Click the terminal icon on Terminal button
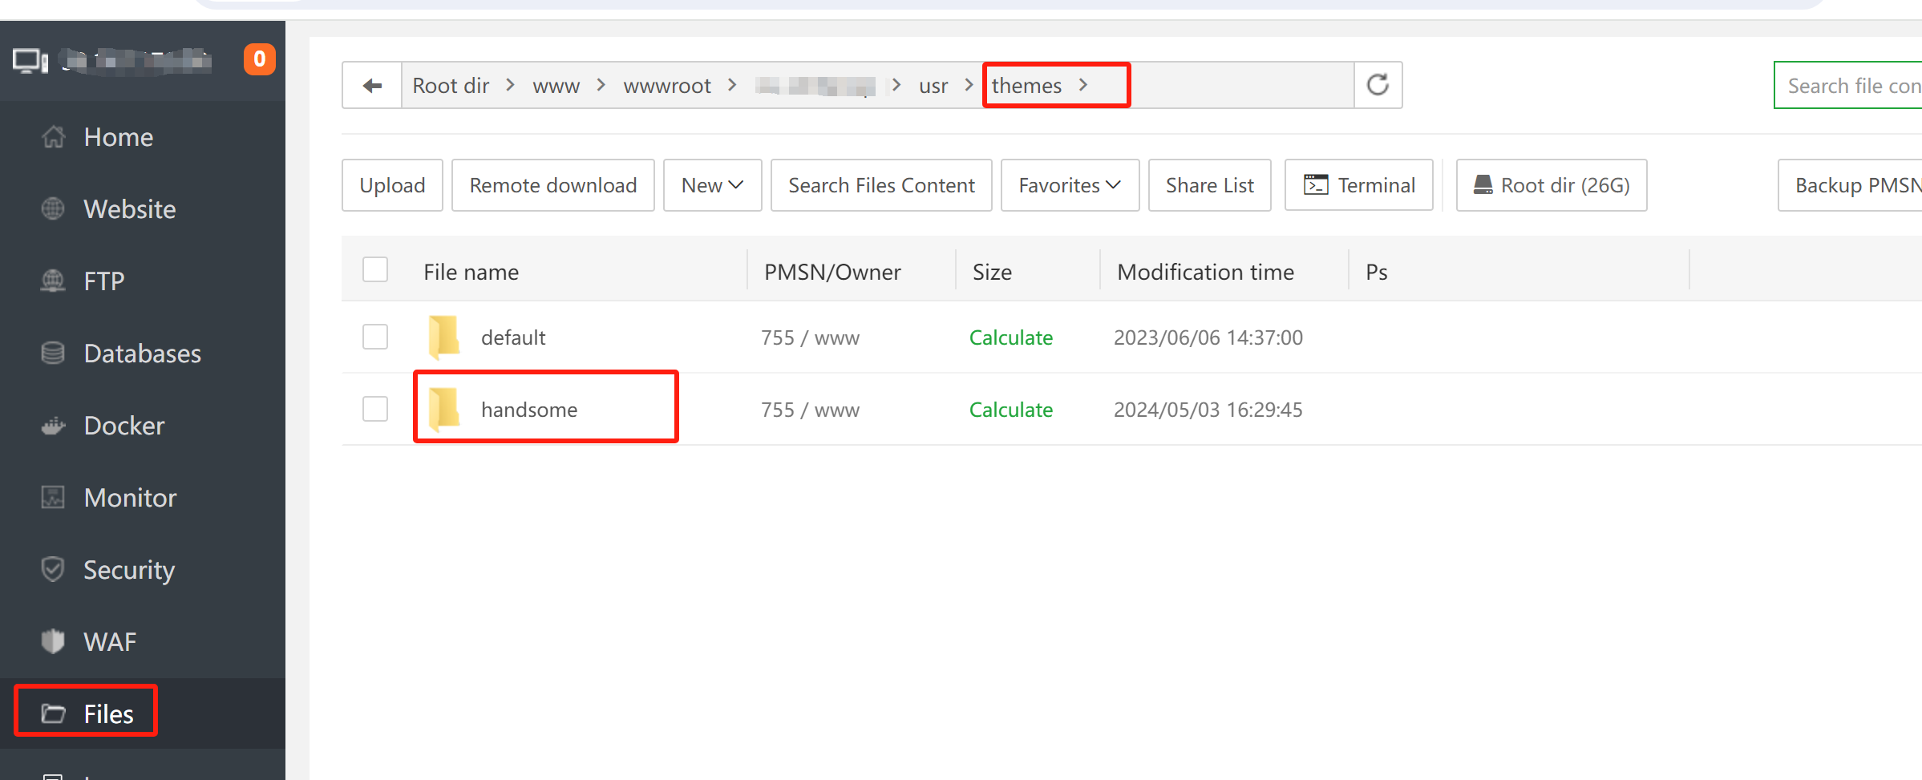 [x=1316, y=185]
